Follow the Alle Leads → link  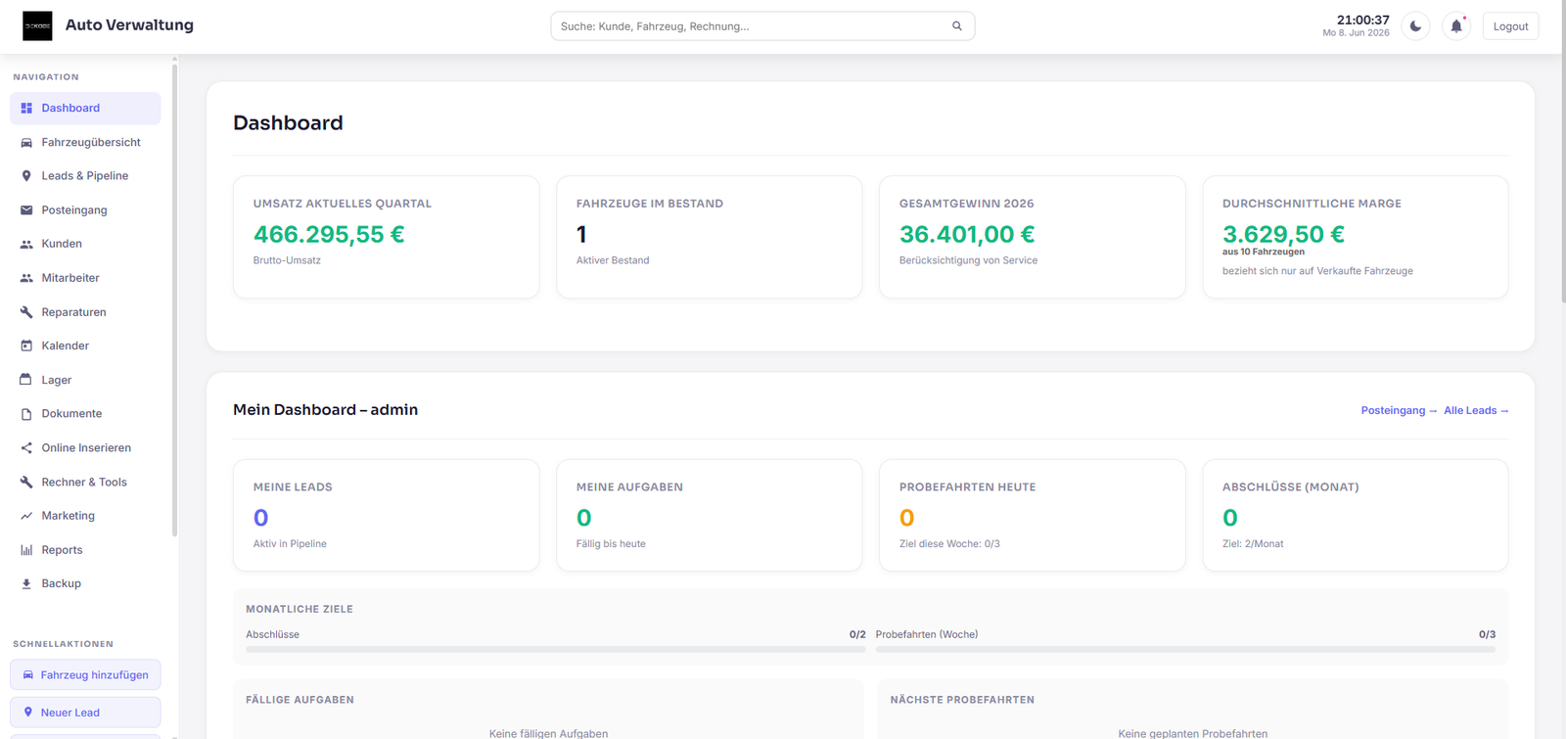[1476, 411]
